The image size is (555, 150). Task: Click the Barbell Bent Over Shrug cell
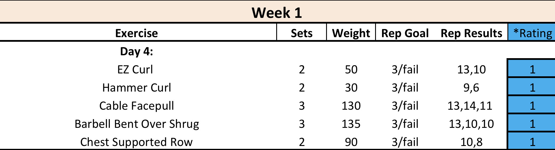[x=137, y=124]
